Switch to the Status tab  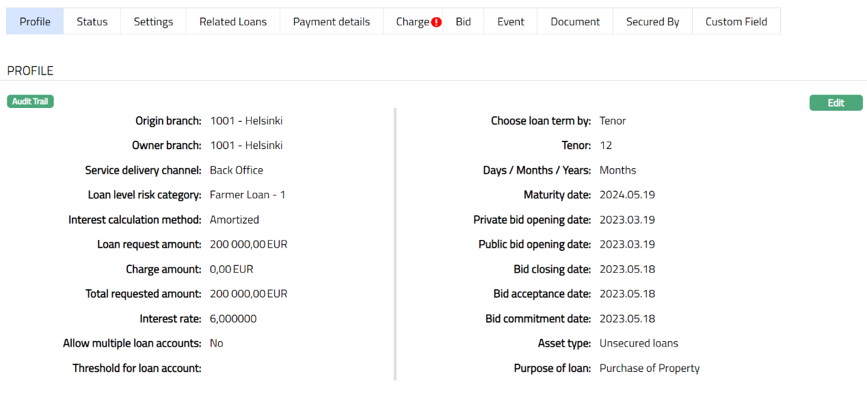pos(92,22)
